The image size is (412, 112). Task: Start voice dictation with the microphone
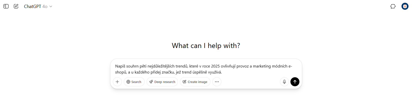pyautogui.click(x=284, y=82)
